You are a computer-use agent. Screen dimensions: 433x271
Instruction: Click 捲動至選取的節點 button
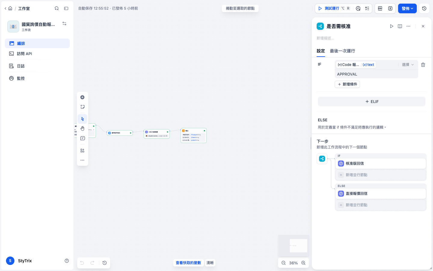coord(240,8)
